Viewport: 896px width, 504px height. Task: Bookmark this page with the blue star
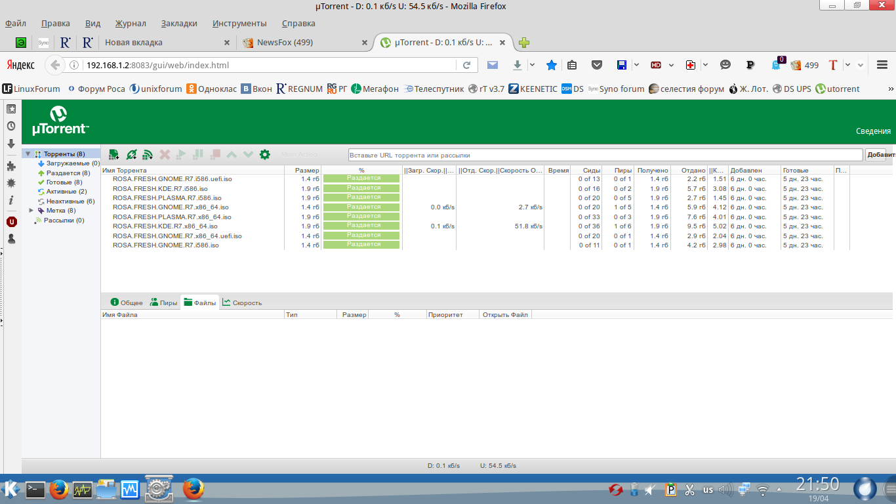[552, 65]
